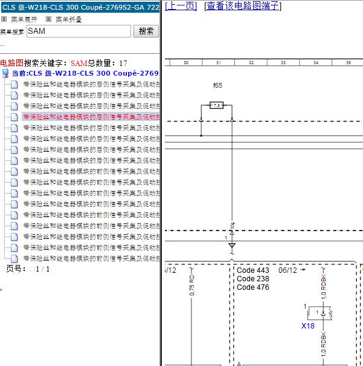
Task: Click the Code 443 text in the diagram
Action: coord(253,270)
